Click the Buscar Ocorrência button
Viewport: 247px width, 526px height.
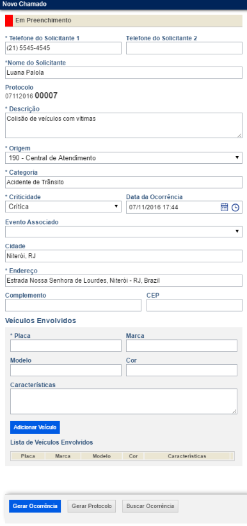click(x=150, y=506)
